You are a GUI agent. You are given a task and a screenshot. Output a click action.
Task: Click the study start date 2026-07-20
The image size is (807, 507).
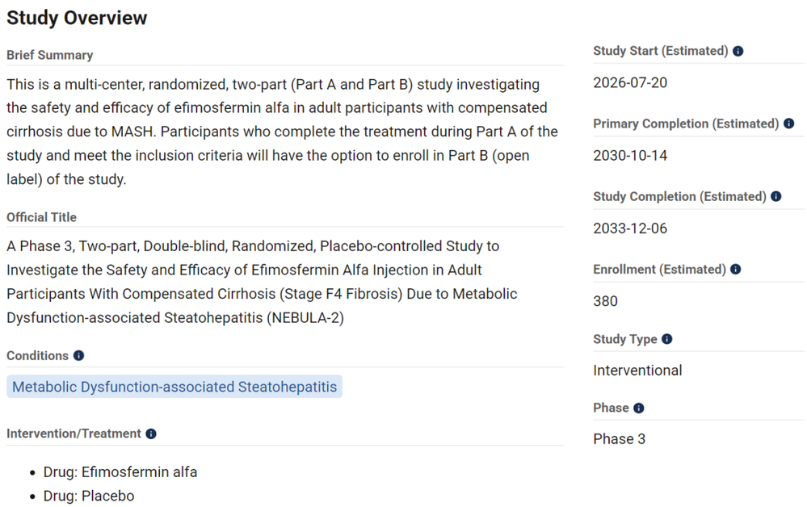pos(630,83)
